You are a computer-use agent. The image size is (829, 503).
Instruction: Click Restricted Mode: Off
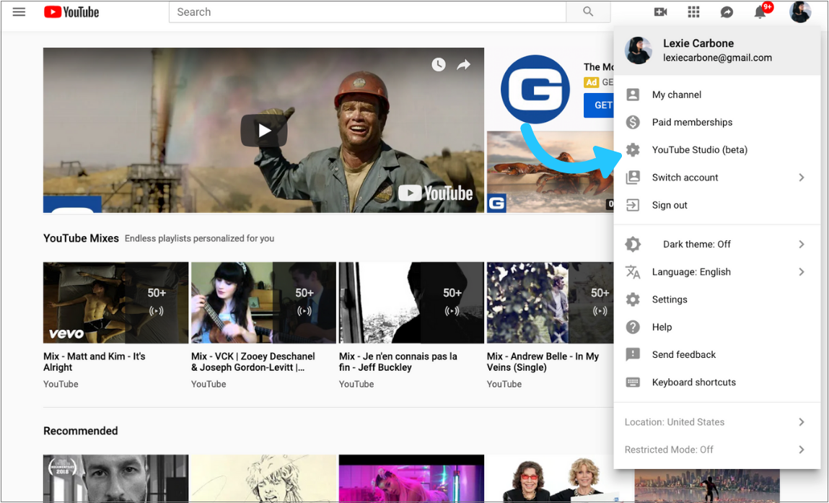669,450
